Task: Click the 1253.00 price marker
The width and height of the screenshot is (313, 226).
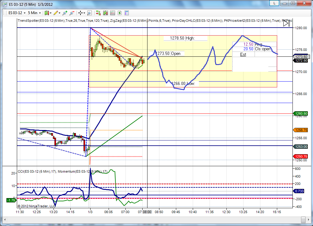Action: (301, 147)
